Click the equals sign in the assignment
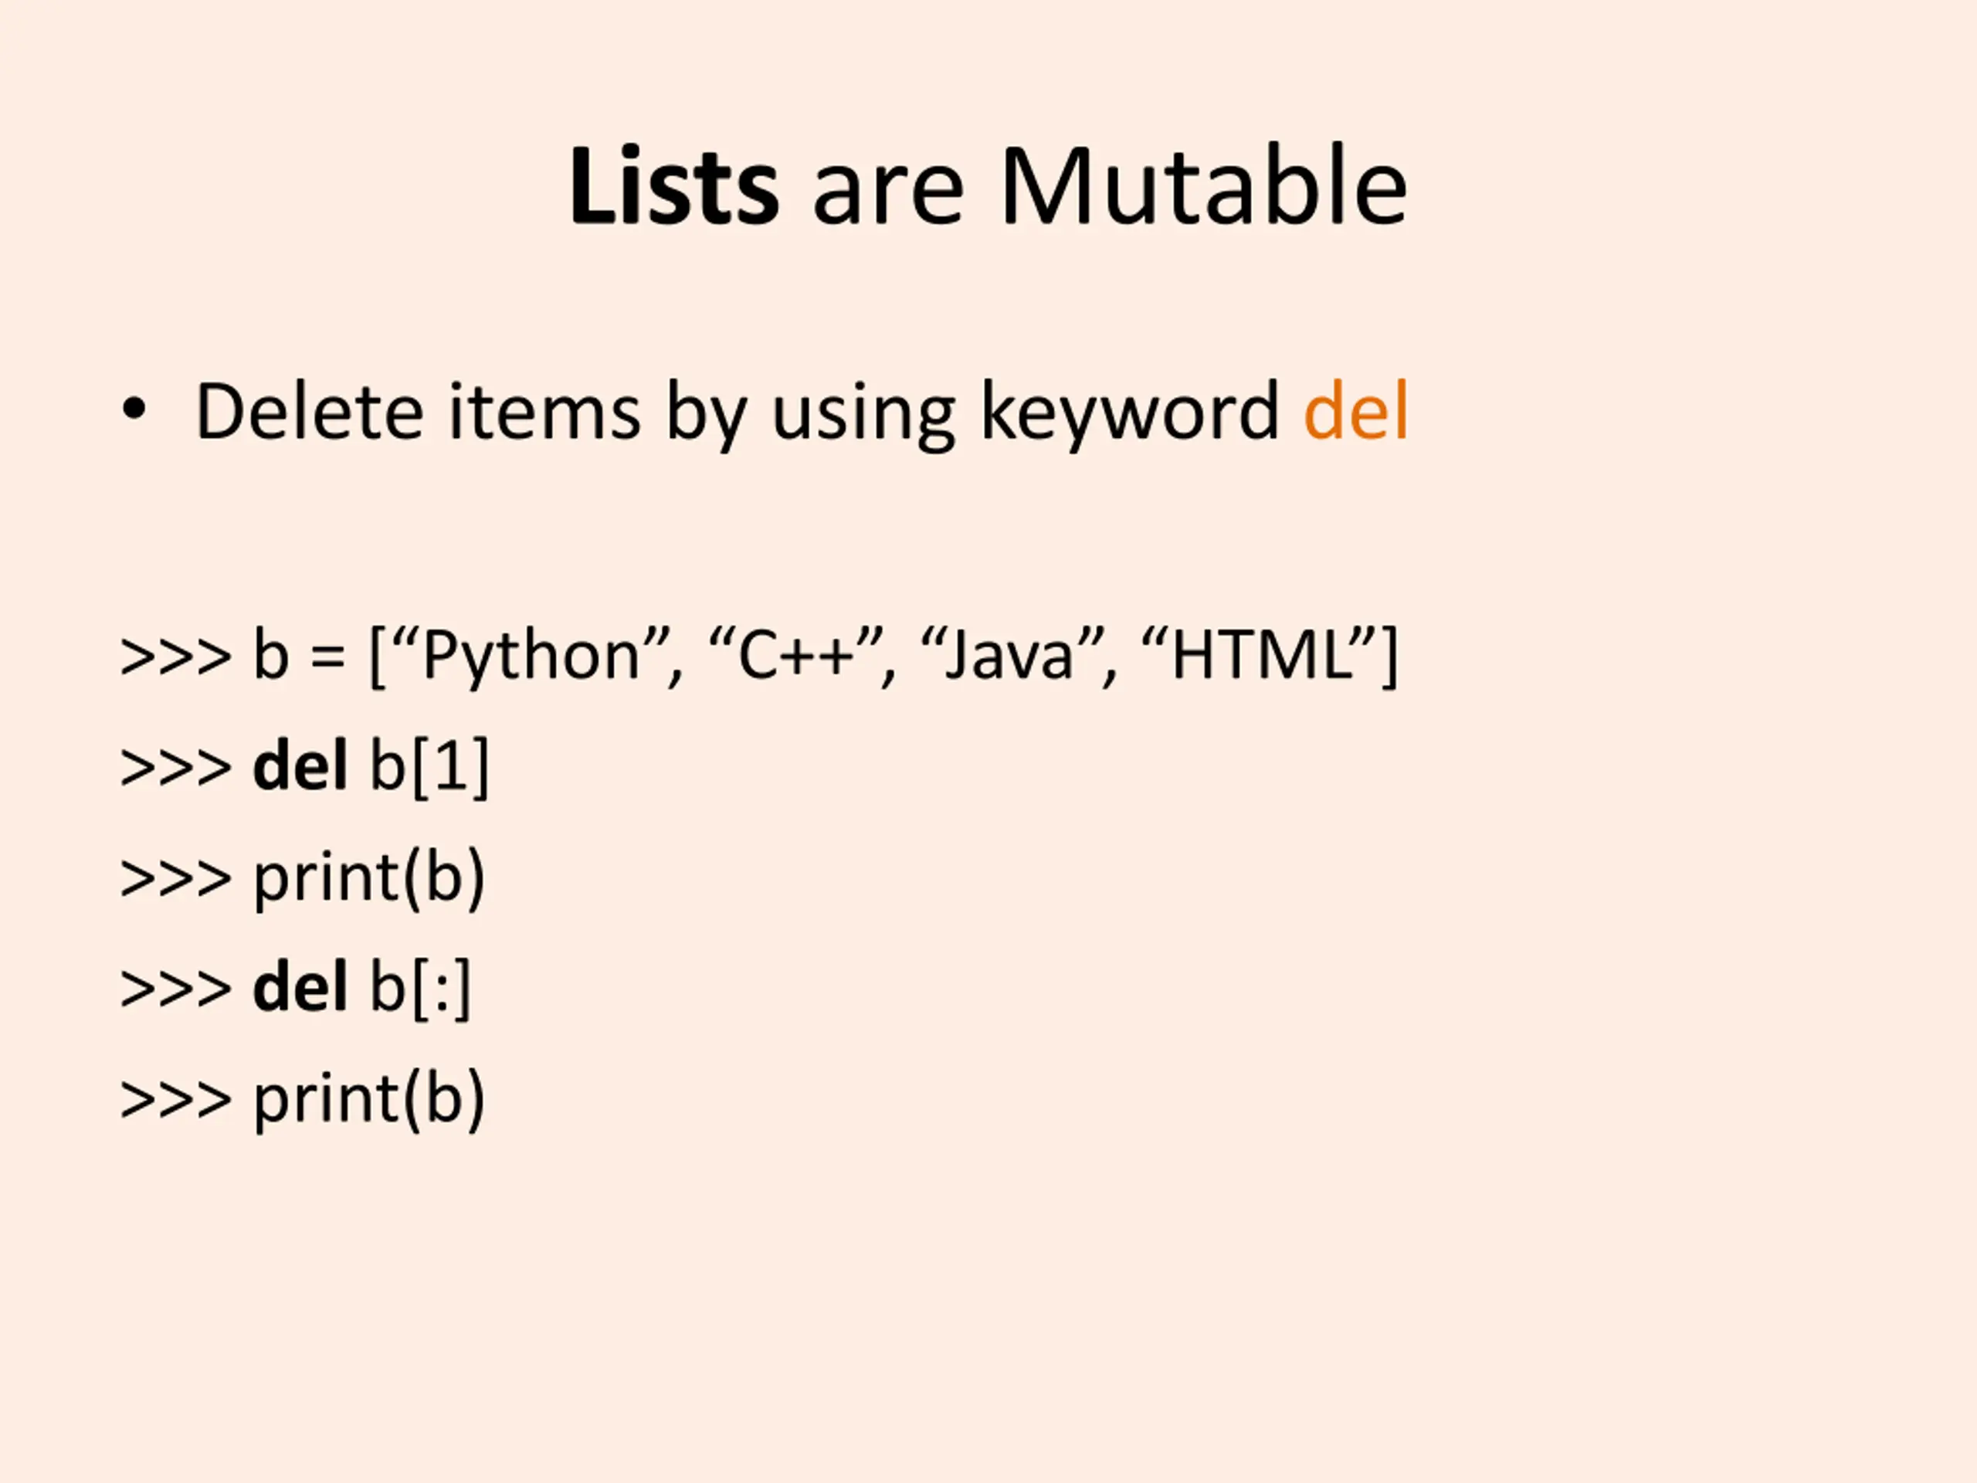 328,659
